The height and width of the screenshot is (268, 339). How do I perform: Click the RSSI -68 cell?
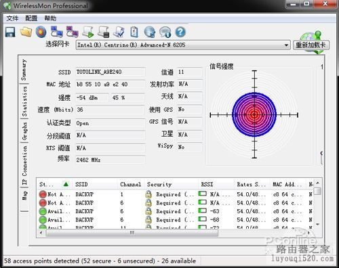pyautogui.click(x=214, y=219)
